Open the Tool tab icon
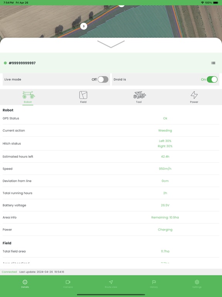 tap(140, 95)
